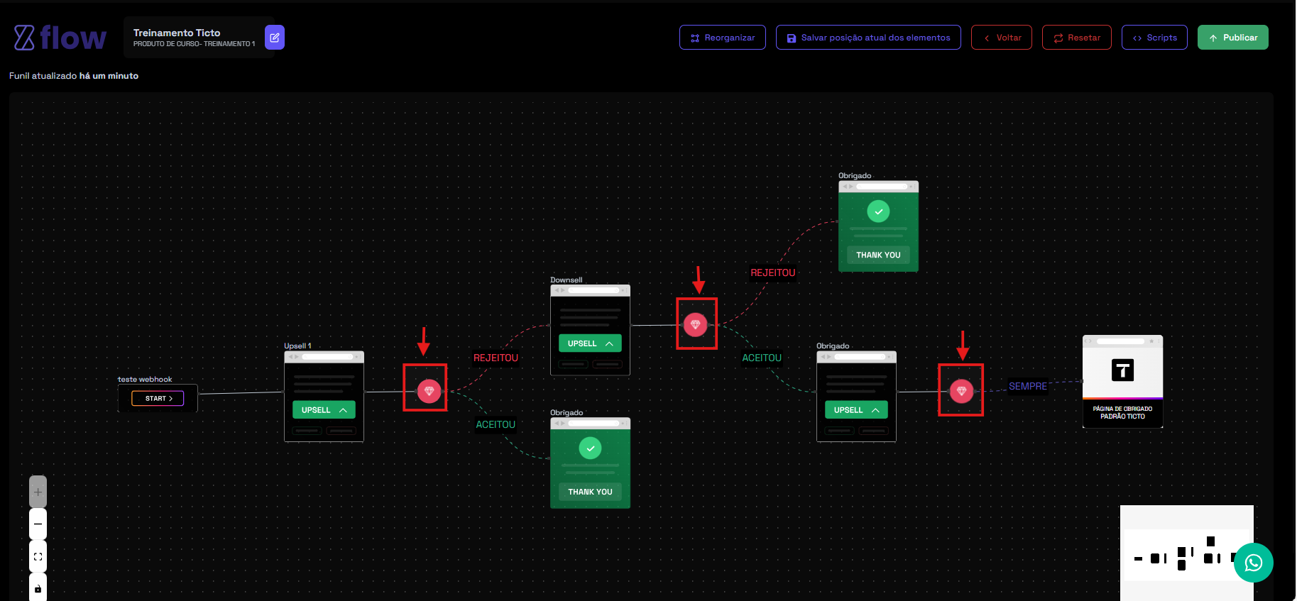This screenshot has width=1297, height=601.
Task: Expand the Downsell card UPSELL chevron
Action: point(609,343)
